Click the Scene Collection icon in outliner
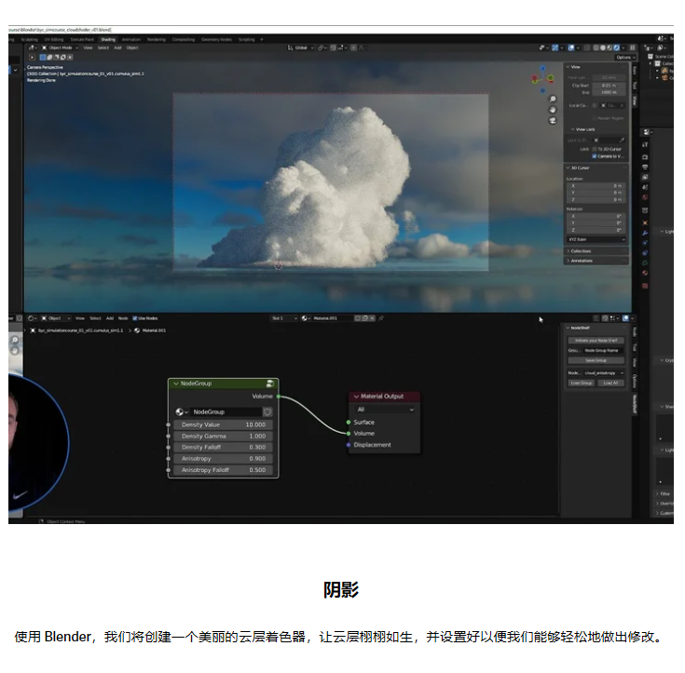 [x=651, y=56]
